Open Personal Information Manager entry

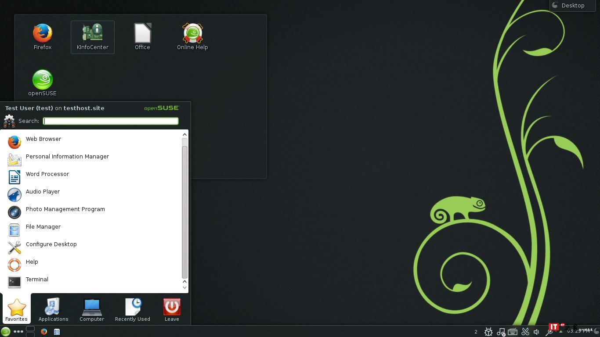67,157
